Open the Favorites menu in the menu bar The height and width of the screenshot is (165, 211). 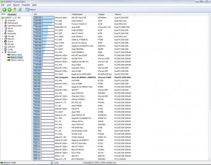tap(26, 5)
